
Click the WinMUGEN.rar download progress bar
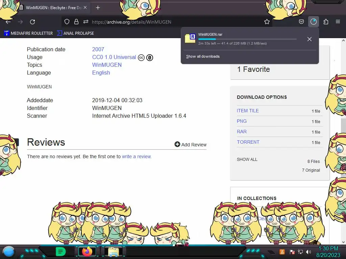coord(247,39)
